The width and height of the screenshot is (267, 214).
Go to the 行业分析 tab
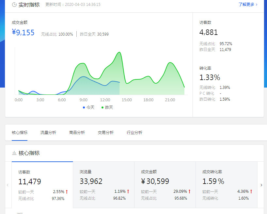[x=134, y=133]
